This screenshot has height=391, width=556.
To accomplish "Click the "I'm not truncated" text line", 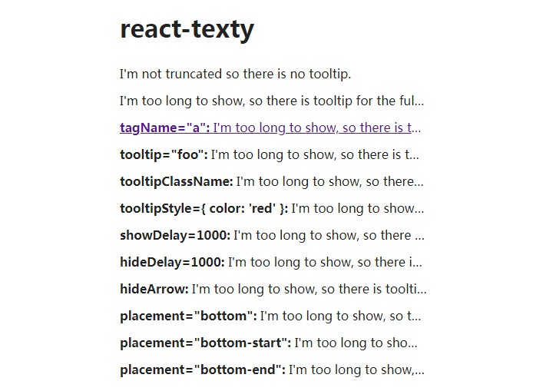I will (x=235, y=75).
